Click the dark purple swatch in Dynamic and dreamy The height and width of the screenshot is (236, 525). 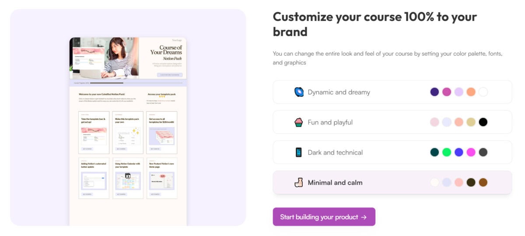tap(434, 92)
